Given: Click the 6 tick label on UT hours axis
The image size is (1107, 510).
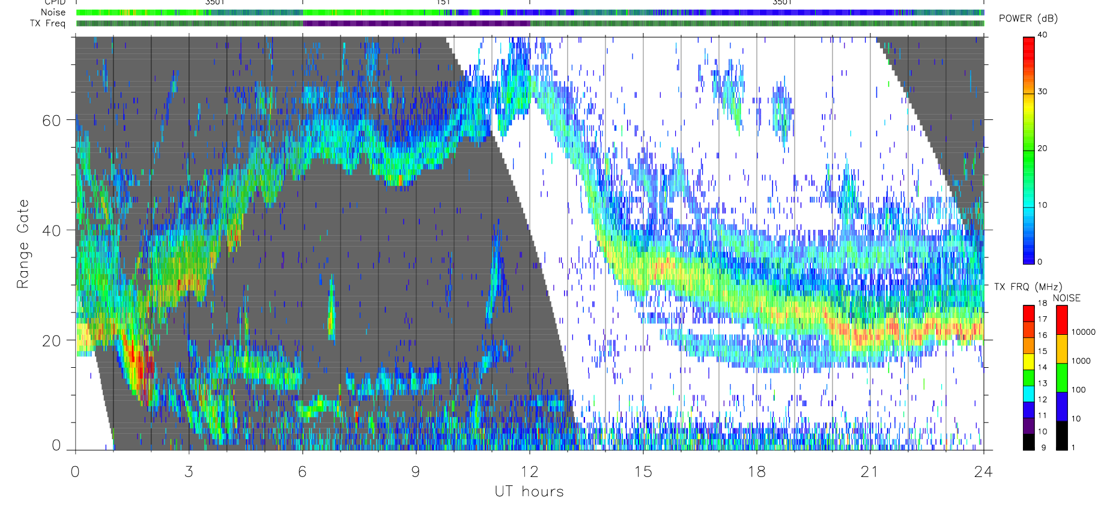Looking at the screenshot, I should [x=303, y=472].
